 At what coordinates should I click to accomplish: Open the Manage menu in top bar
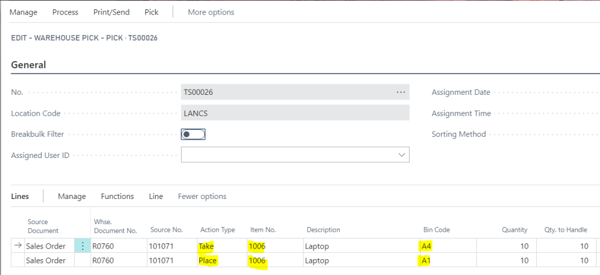tap(23, 12)
